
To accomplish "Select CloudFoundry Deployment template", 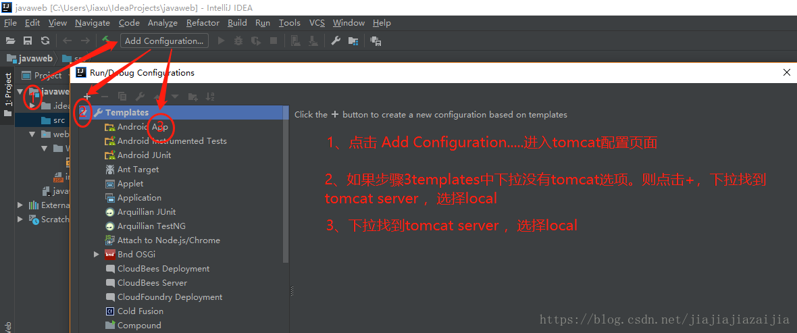I will pyautogui.click(x=163, y=297).
